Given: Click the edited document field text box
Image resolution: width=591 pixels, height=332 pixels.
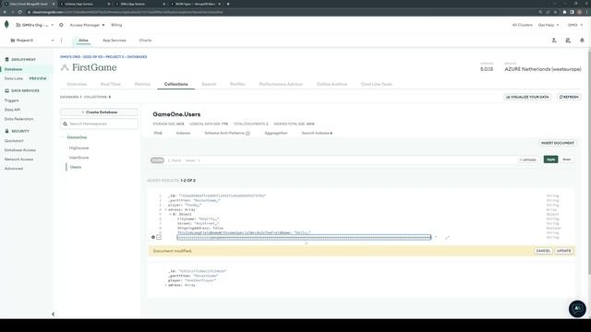Looking at the screenshot, I should pos(304,237).
